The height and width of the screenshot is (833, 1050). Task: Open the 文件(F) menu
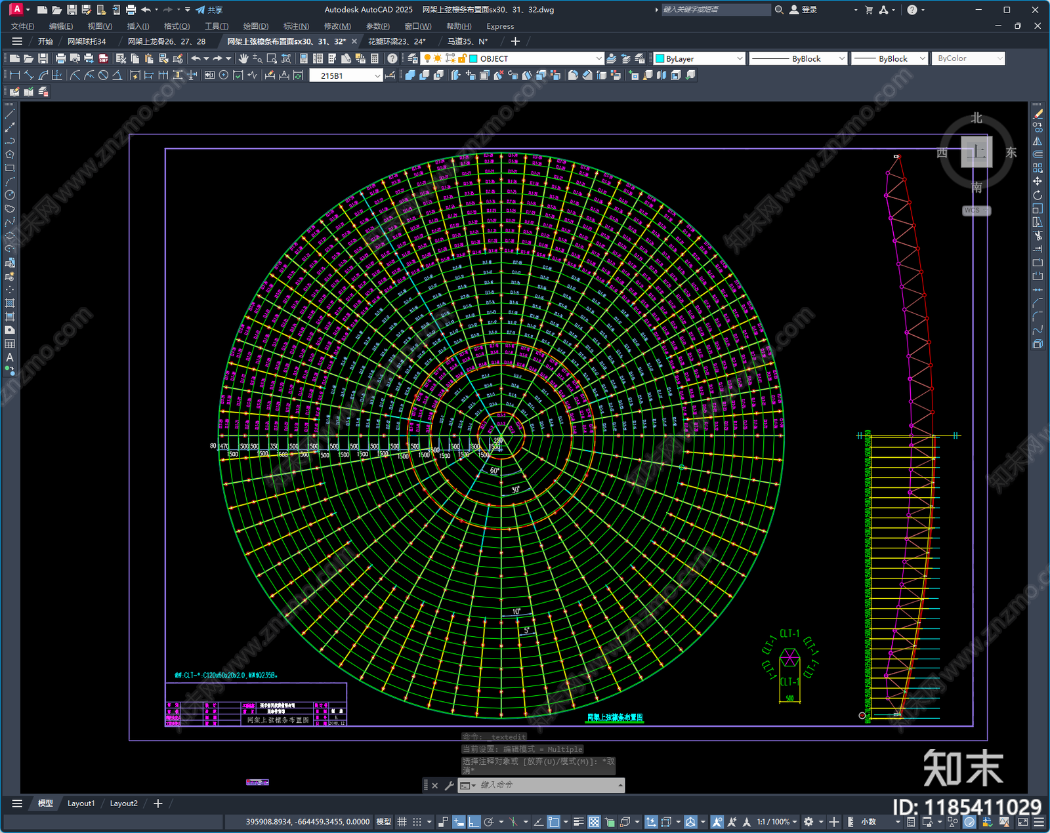(22, 26)
